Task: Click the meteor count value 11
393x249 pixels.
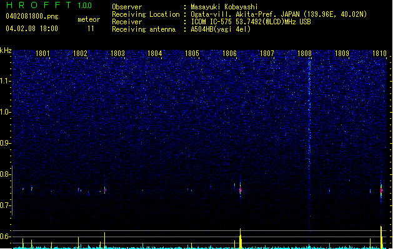Action: pyautogui.click(x=91, y=29)
